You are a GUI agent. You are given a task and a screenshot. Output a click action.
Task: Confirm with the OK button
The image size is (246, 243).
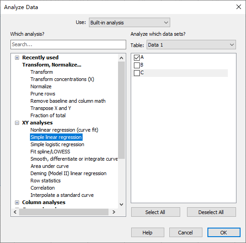pos(224,233)
